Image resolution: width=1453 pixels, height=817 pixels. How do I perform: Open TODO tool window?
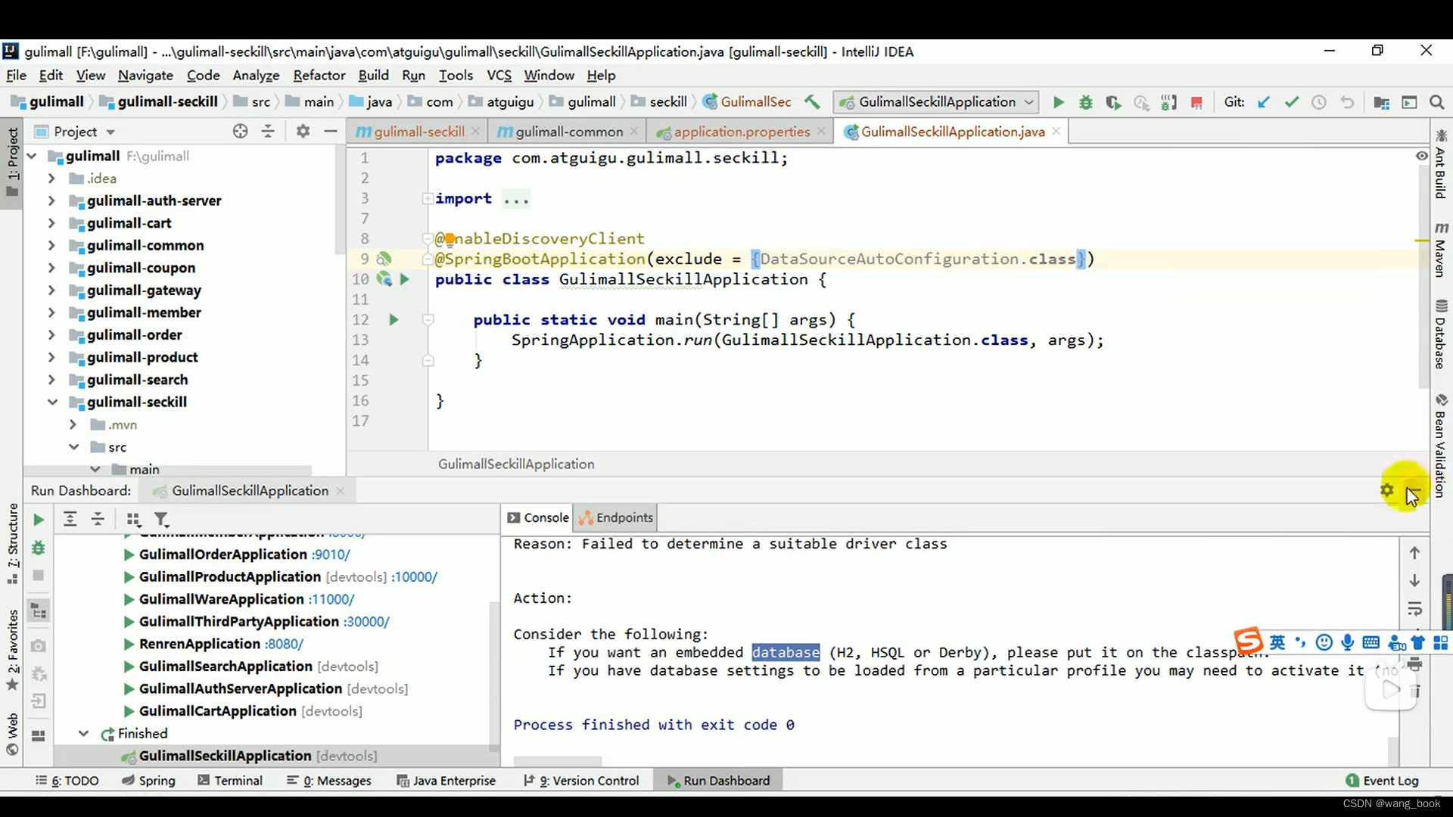(67, 780)
